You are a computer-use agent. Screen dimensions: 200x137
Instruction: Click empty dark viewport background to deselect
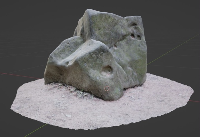point(32,26)
